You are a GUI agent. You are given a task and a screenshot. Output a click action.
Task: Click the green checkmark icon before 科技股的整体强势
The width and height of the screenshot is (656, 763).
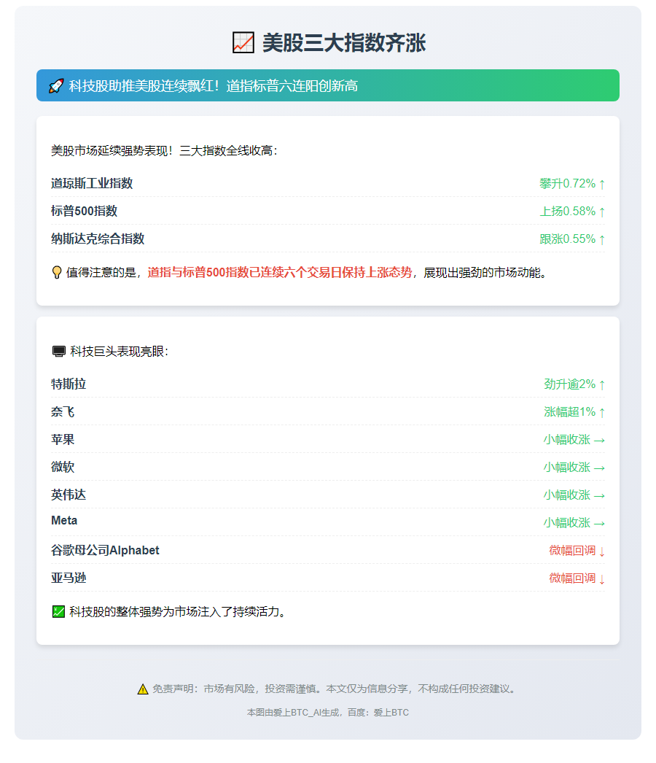58,612
